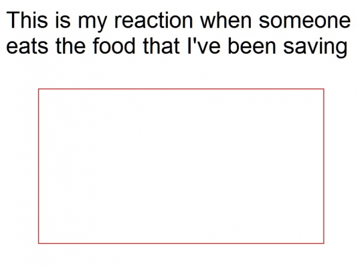Click the right edge of the red rectangle
The height and width of the screenshot is (268, 358).
(x=323, y=166)
